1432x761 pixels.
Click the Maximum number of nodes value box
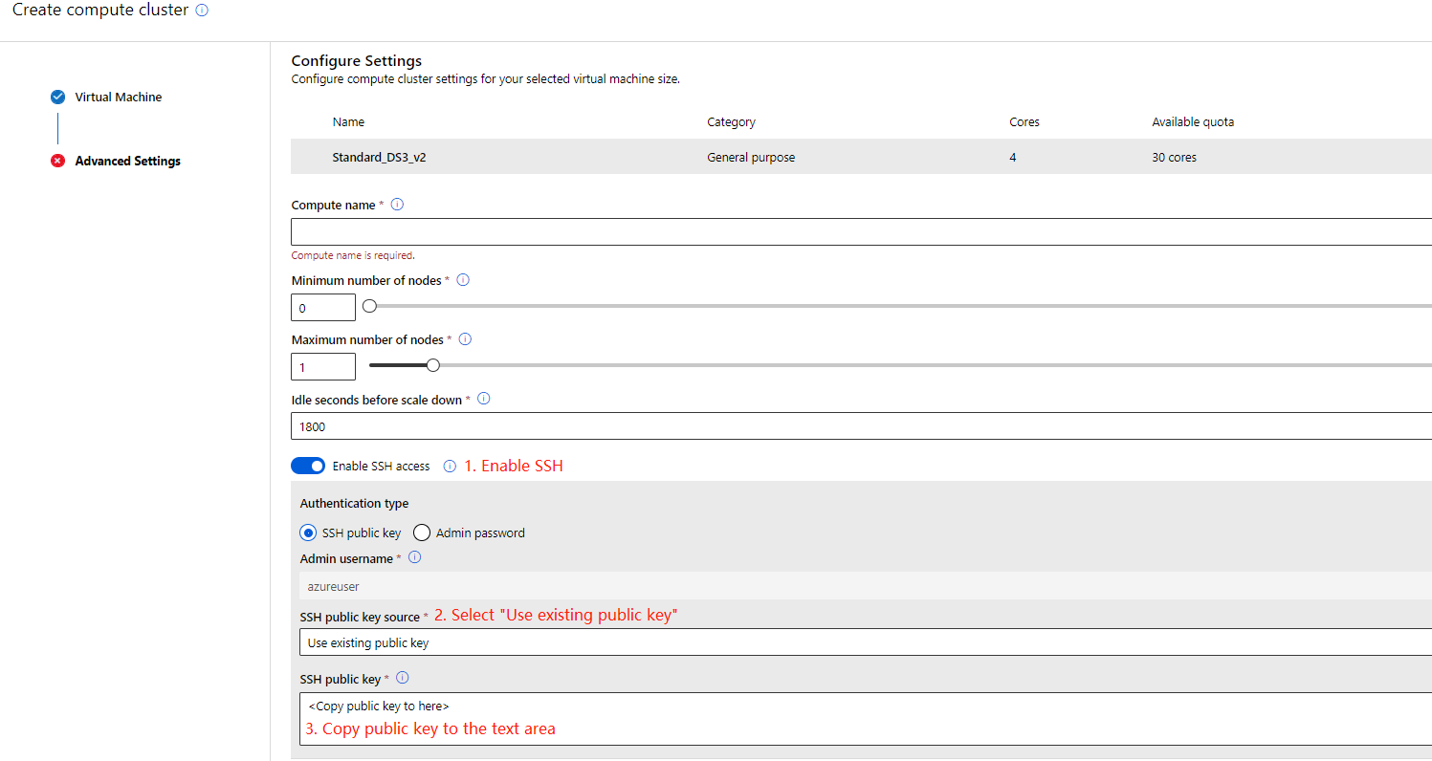[x=323, y=367]
